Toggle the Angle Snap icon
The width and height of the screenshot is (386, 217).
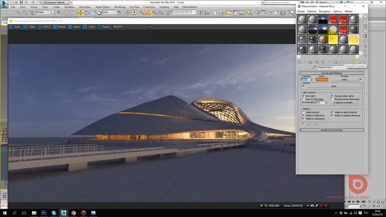[148, 13]
